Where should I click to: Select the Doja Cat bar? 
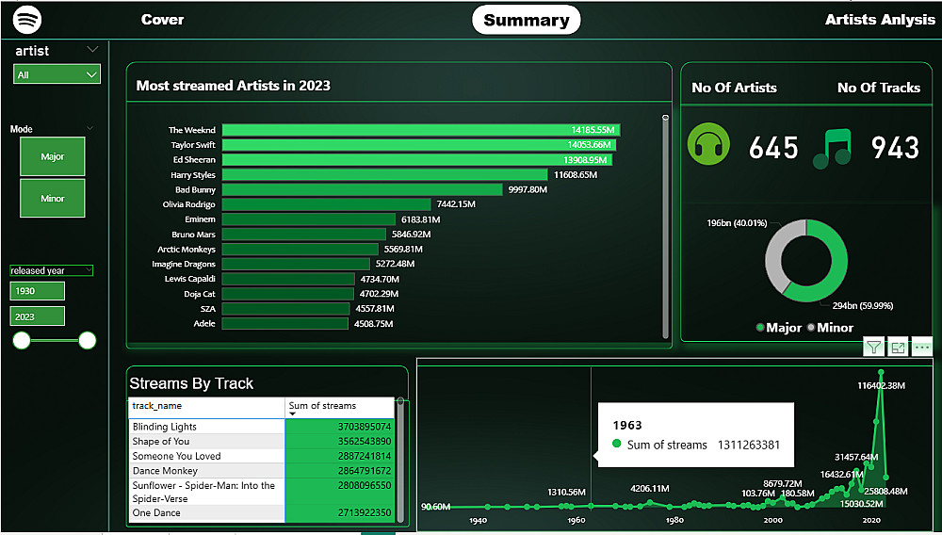(x=287, y=294)
